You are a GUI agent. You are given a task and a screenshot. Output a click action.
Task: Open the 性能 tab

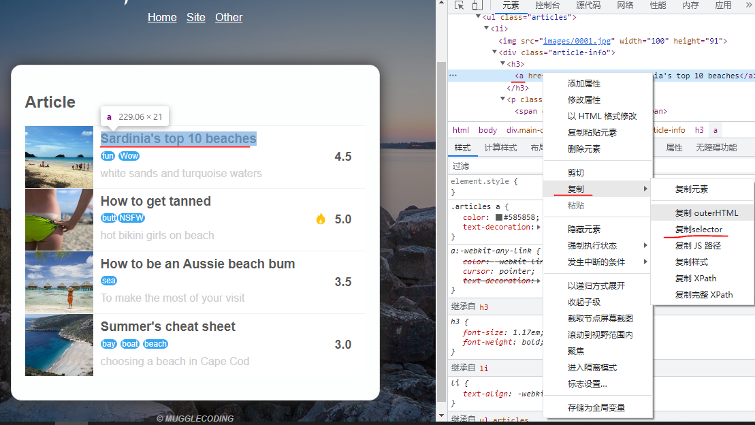click(658, 5)
